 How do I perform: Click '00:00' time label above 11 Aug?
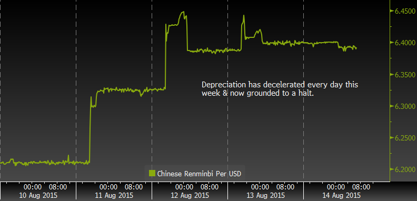point(108,187)
